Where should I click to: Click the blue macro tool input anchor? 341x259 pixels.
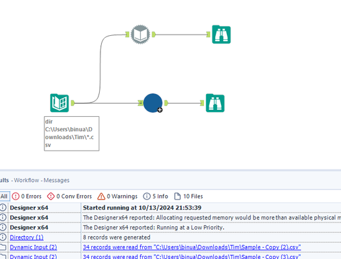tap(140, 103)
